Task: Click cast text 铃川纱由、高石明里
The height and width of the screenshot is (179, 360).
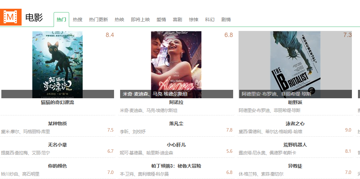Action: 20,174
